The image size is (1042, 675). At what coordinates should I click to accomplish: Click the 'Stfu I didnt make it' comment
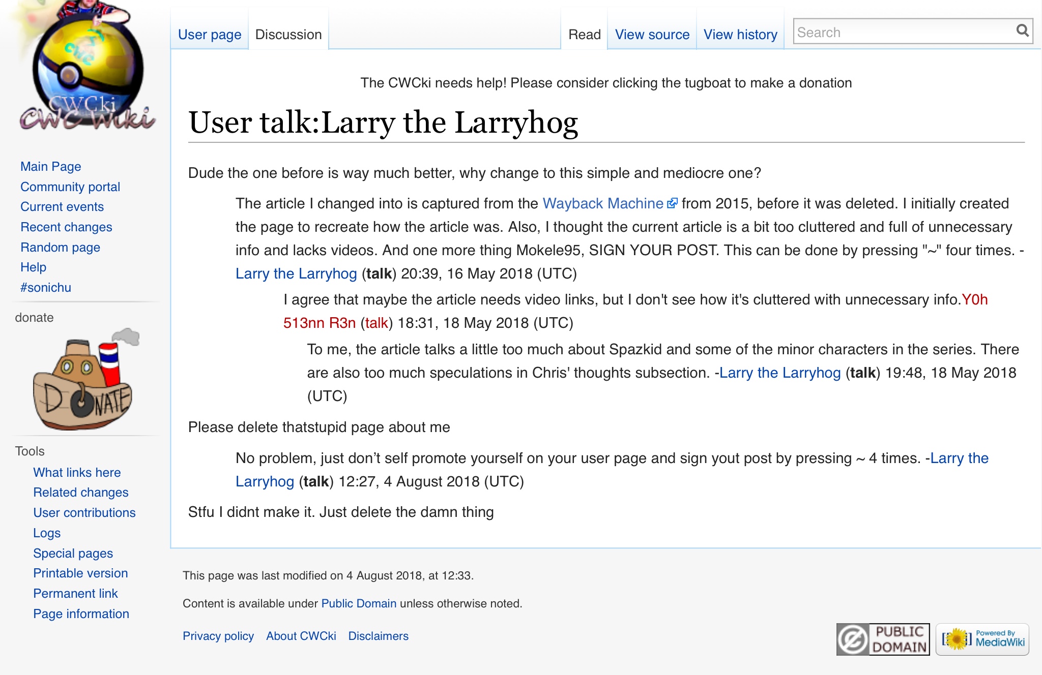341,512
